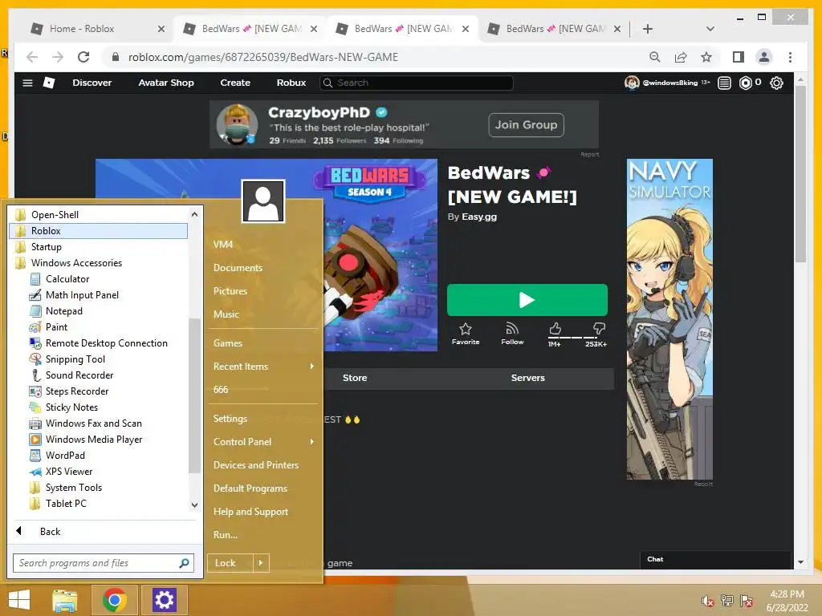Image resolution: width=822 pixels, height=616 pixels.
Task: Click the Robux balance icon
Action: [745, 83]
